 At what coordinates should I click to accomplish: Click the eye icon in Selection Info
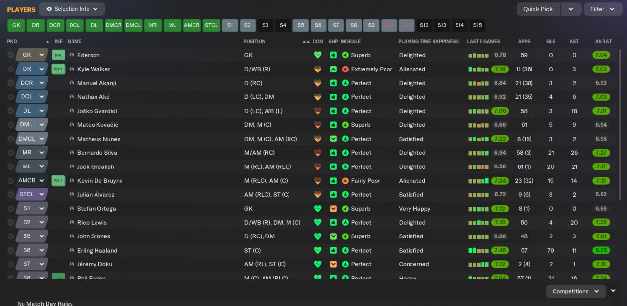point(49,9)
